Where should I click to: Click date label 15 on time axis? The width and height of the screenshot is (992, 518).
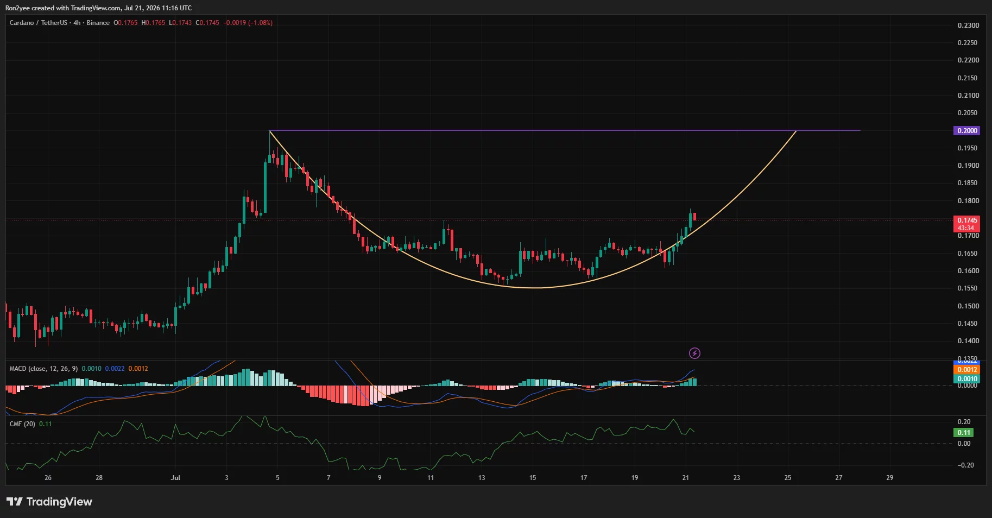point(533,478)
